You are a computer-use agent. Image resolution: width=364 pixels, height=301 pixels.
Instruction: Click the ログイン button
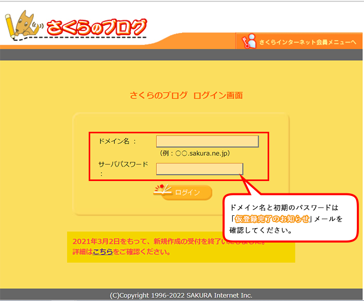point(187,192)
